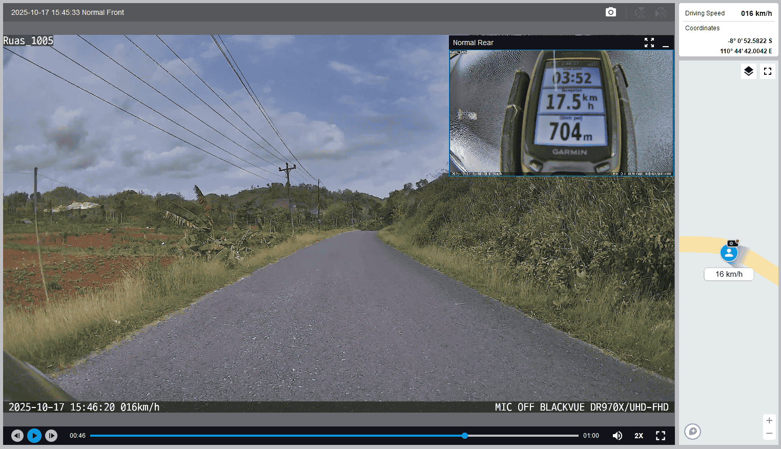
Task: Expand the map to fullscreen
Action: coord(768,71)
